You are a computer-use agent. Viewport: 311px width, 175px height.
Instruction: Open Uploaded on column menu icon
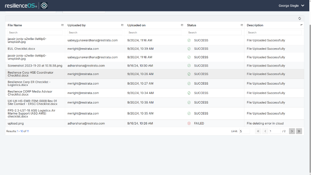click(x=182, y=25)
